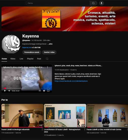Search within channel using tab magnifier
The width and height of the screenshot is (128, 140).
[x=47, y=59]
